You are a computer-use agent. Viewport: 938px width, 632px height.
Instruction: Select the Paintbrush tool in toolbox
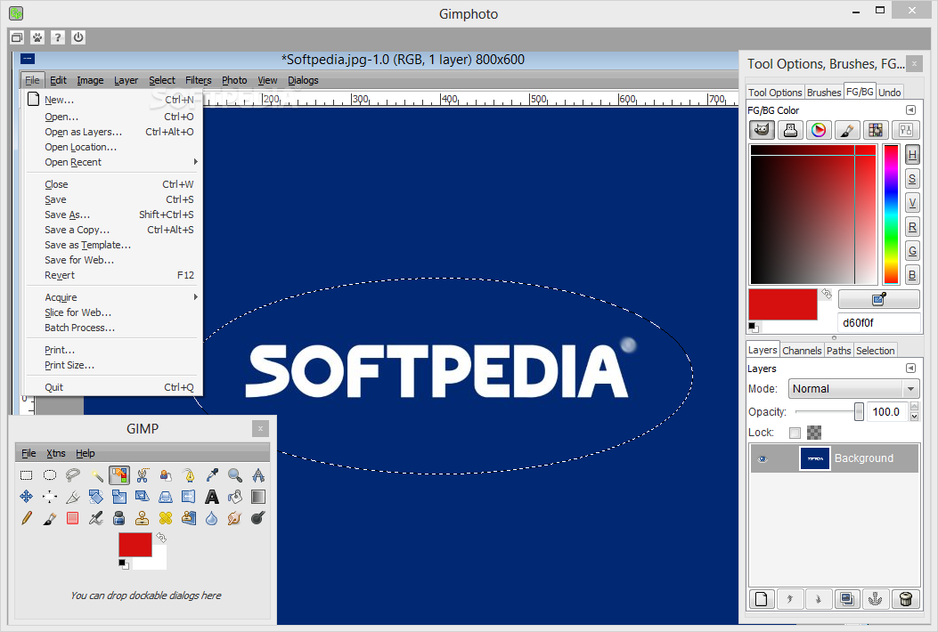pos(50,518)
